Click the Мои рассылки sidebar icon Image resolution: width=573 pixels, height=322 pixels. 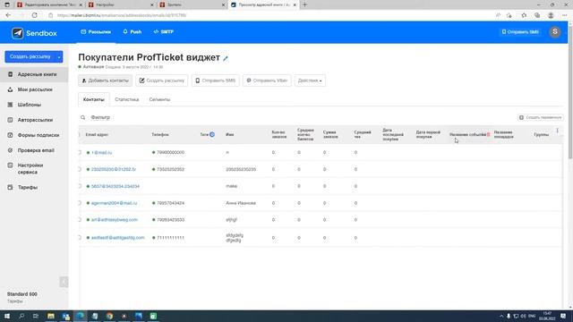(x=10, y=89)
